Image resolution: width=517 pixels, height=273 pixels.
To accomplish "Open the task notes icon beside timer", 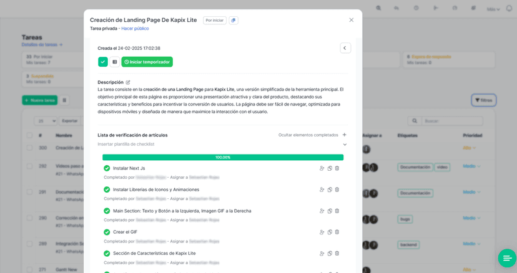I will pos(115,62).
